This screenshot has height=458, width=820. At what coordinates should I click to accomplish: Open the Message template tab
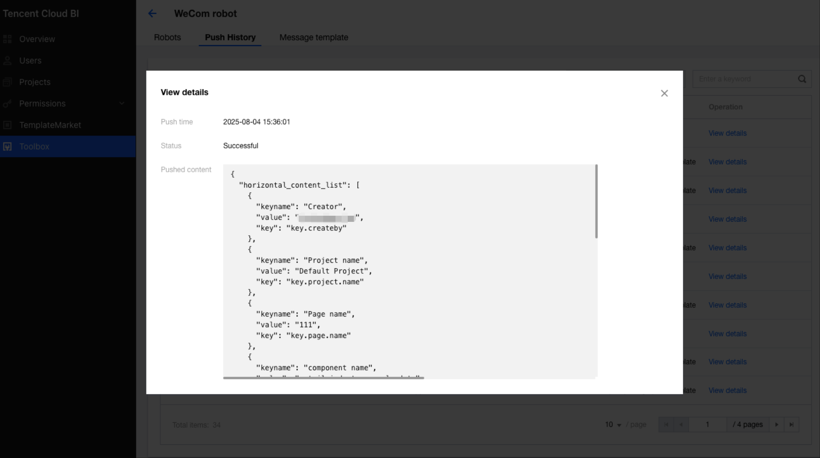314,37
